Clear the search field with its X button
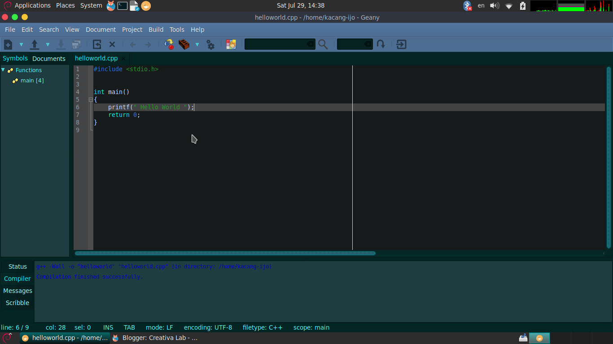613x344 pixels. tap(311, 44)
